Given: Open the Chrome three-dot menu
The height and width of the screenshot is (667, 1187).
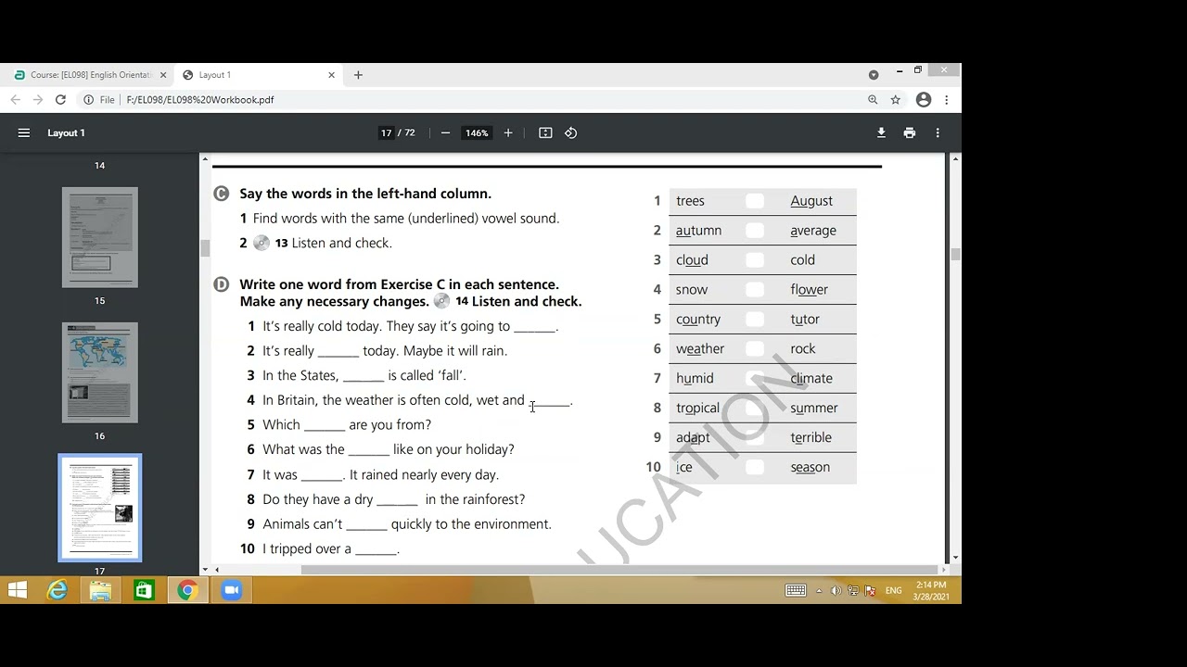Looking at the screenshot, I should tap(946, 100).
